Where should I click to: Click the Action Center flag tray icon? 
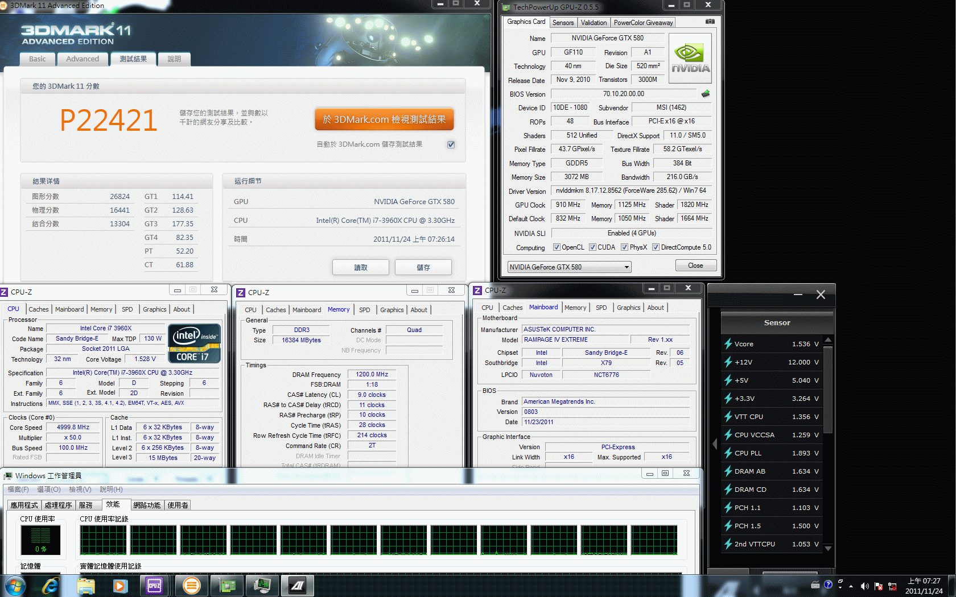coord(879,586)
